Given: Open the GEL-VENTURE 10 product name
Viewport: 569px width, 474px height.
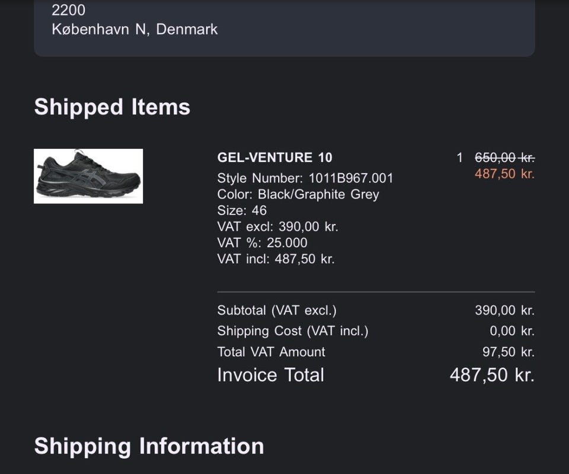Looking at the screenshot, I should click(x=275, y=158).
